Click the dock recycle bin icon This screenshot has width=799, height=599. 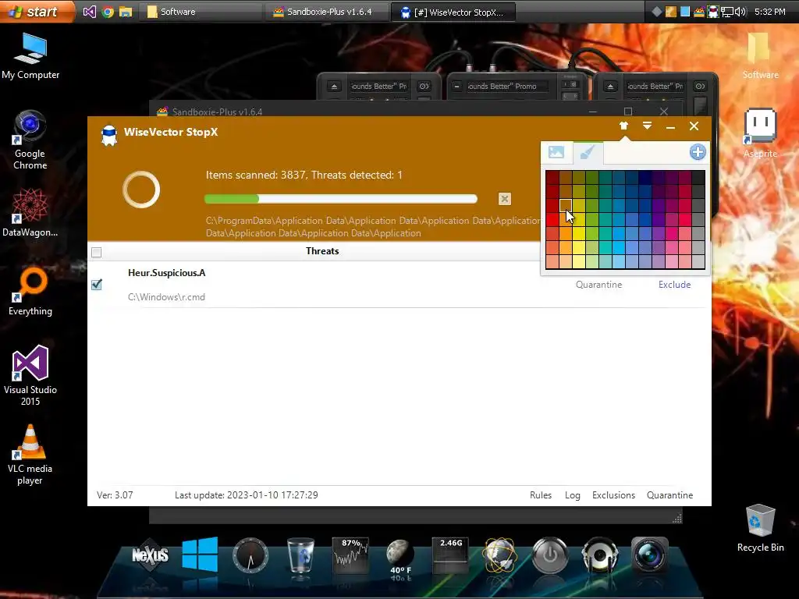300,555
